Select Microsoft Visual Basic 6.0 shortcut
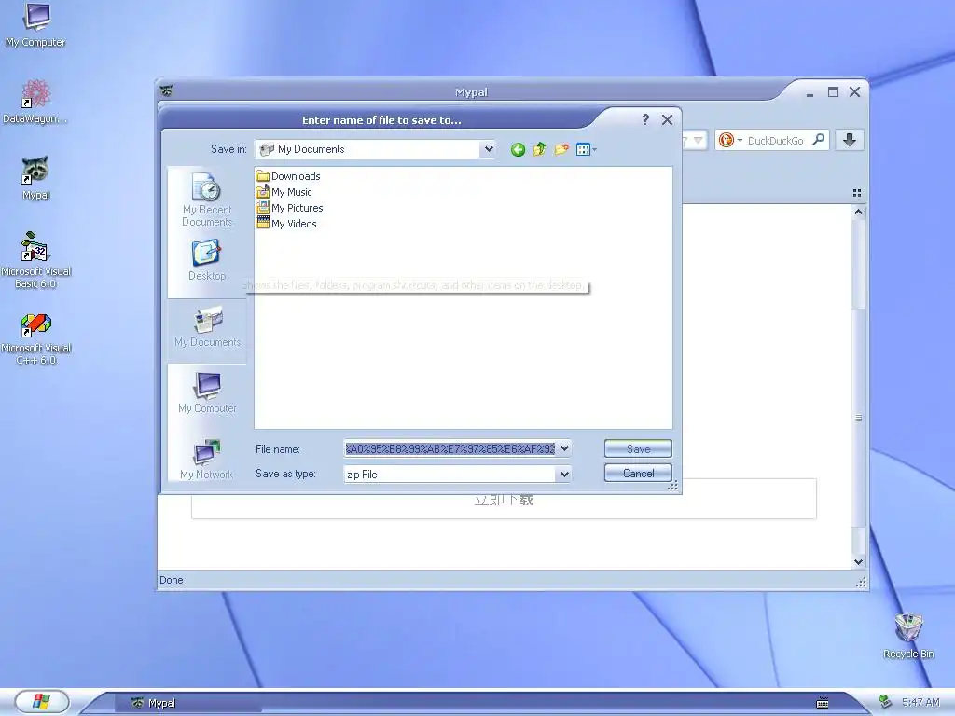The height and width of the screenshot is (716, 955). tap(36, 260)
